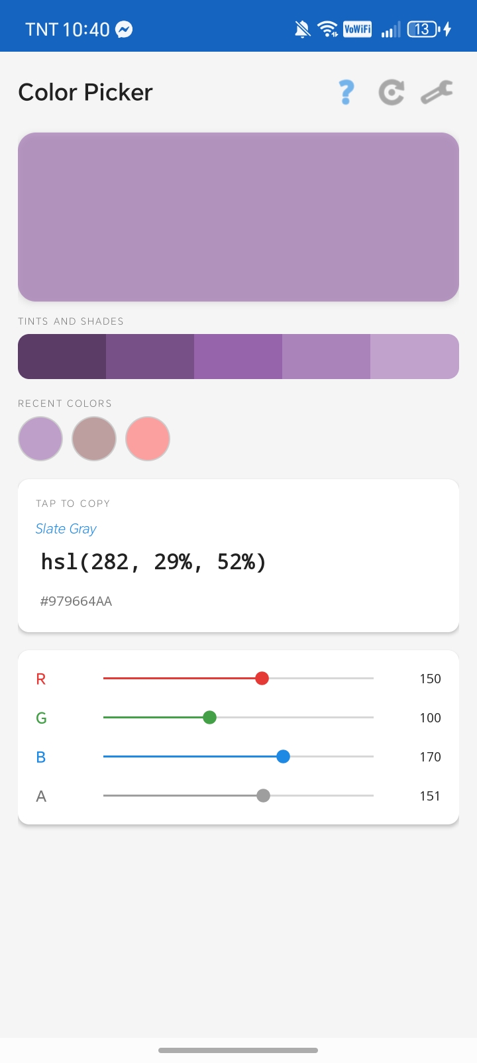The image size is (477, 1063).
Task: Tap the refresh circular arrow icon
Action: [392, 92]
